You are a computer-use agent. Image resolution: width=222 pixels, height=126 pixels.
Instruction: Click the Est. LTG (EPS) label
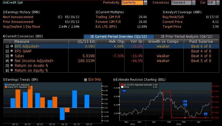[106, 27]
